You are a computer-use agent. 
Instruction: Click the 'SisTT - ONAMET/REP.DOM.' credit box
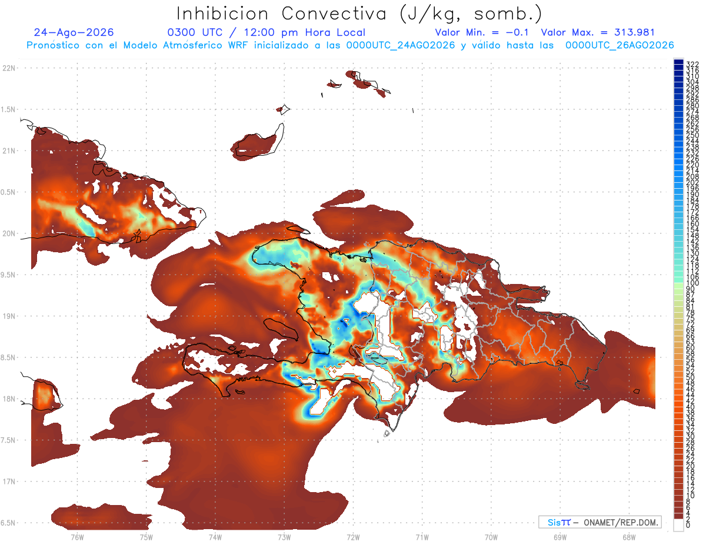[600, 522]
